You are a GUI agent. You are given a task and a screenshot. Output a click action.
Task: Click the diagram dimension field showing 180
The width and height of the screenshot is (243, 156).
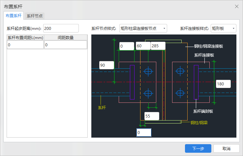tap(223, 84)
